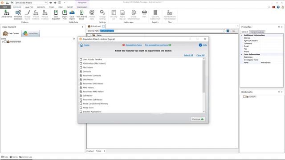Click the feature list vertical scrollbar thumb
The height and width of the screenshot is (160, 285).
204,76
